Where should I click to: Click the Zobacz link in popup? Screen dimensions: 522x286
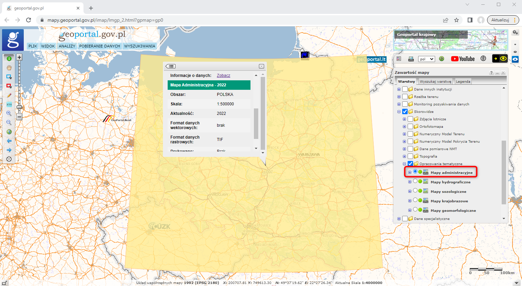click(223, 76)
